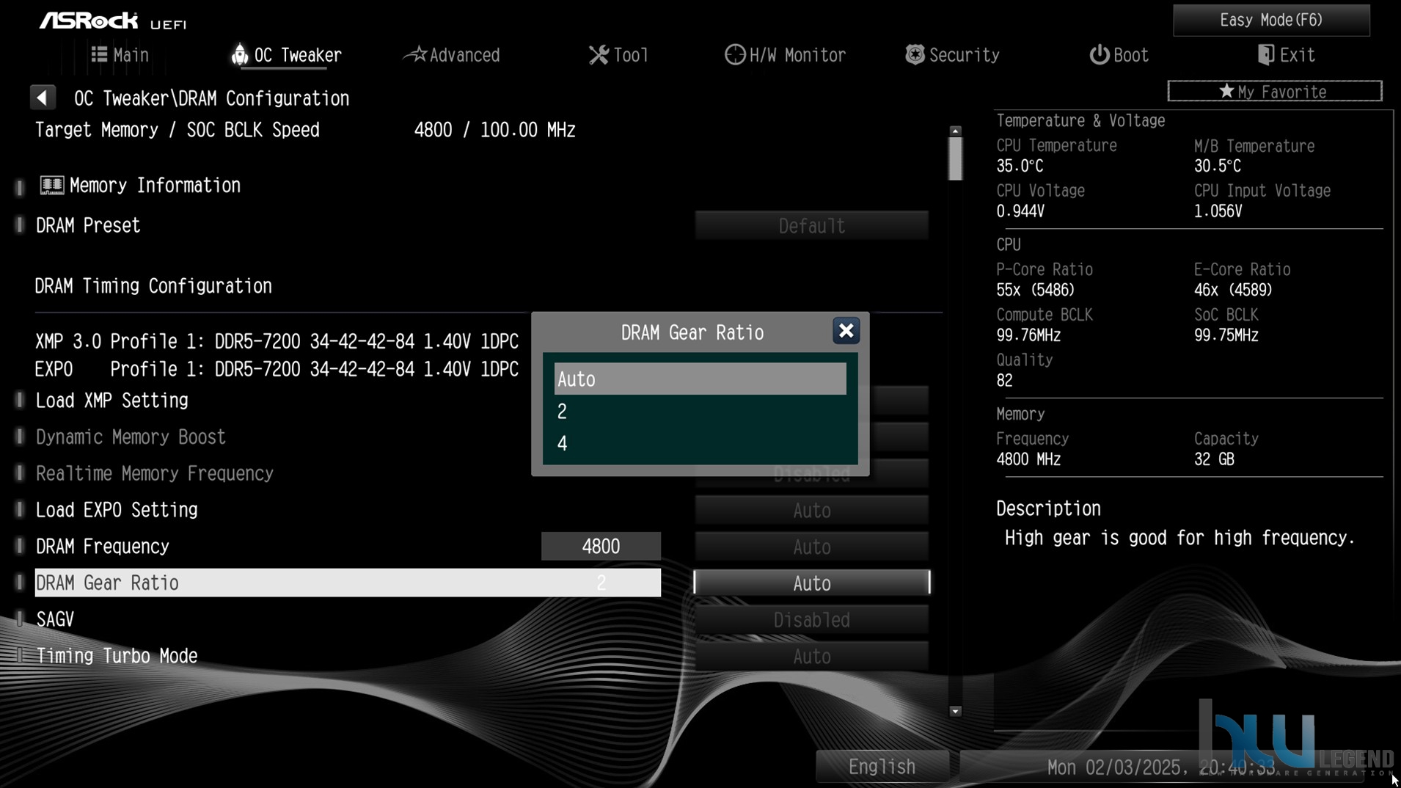Open DRAM Frequency Auto dropdown
The width and height of the screenshot is (1401, 788).
tap(811, 547)
